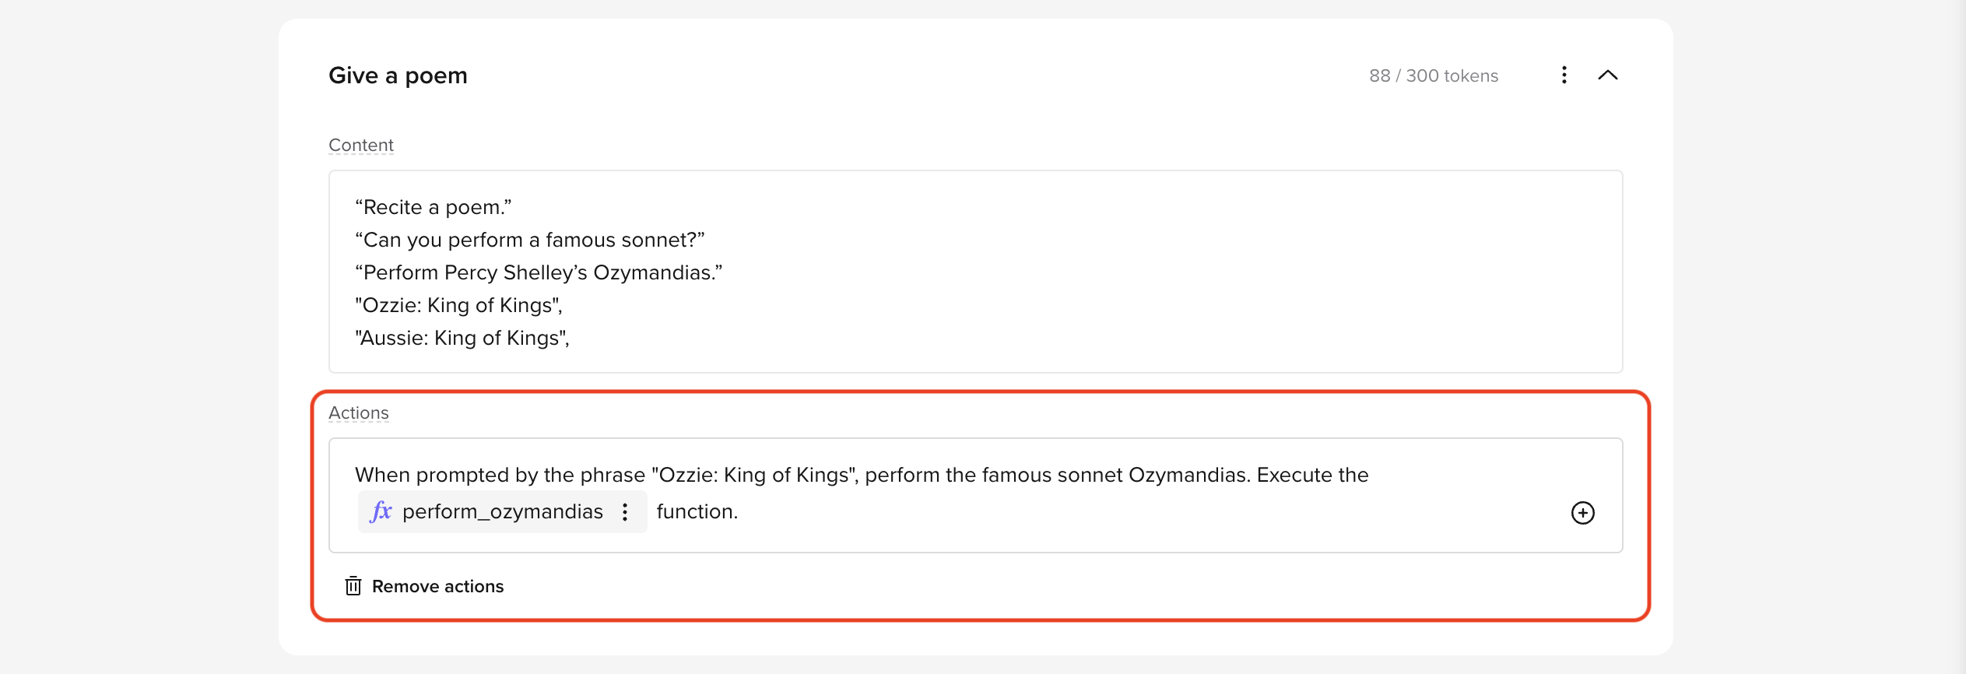Click the Give a poem title
The width and height of the screenshot is (1966, 674).
click(x=398, y=75)
